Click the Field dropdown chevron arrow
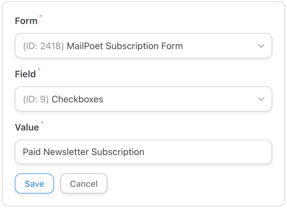The width and height of the screenshot is (287, 208). tap(261, 99)
